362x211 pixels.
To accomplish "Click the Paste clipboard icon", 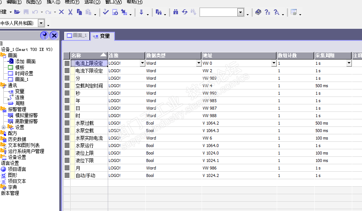I will click(88, 12).
